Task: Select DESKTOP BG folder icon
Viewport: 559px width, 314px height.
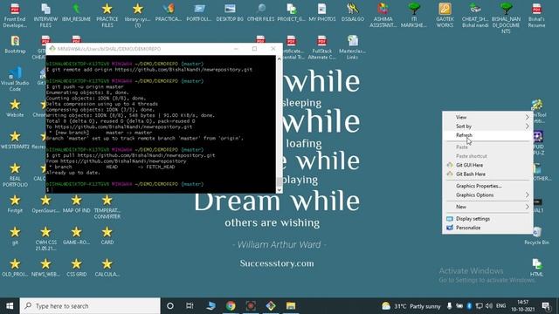Action: [x=230, y=13]
